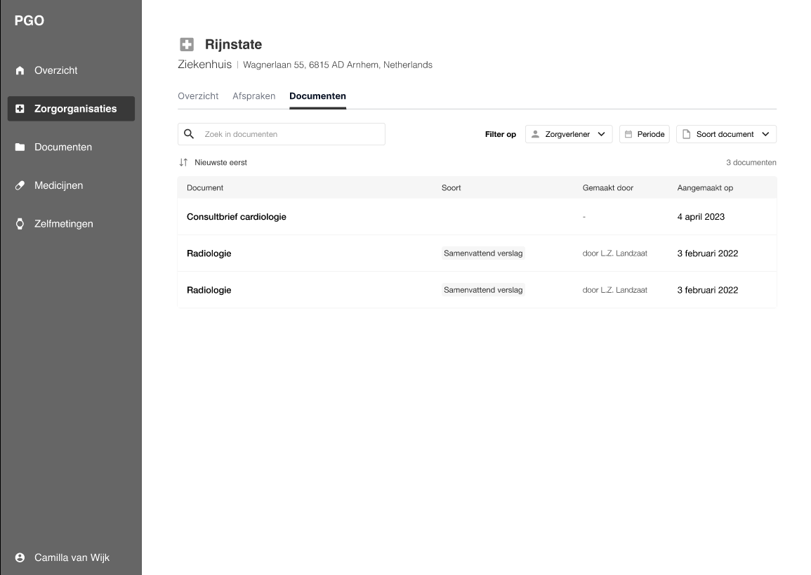Toggle sort order via Nieuwste eerst arrows
The image size is (811, 575).
click(184, 163)
